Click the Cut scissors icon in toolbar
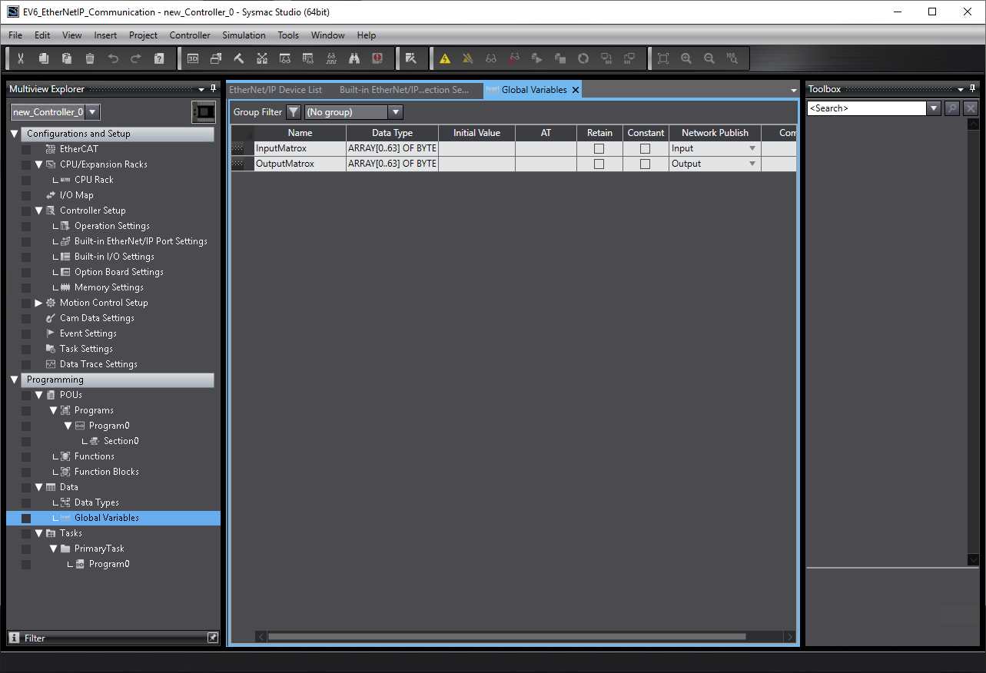Screen dimensions: 986x673 (x=21, y=58)
